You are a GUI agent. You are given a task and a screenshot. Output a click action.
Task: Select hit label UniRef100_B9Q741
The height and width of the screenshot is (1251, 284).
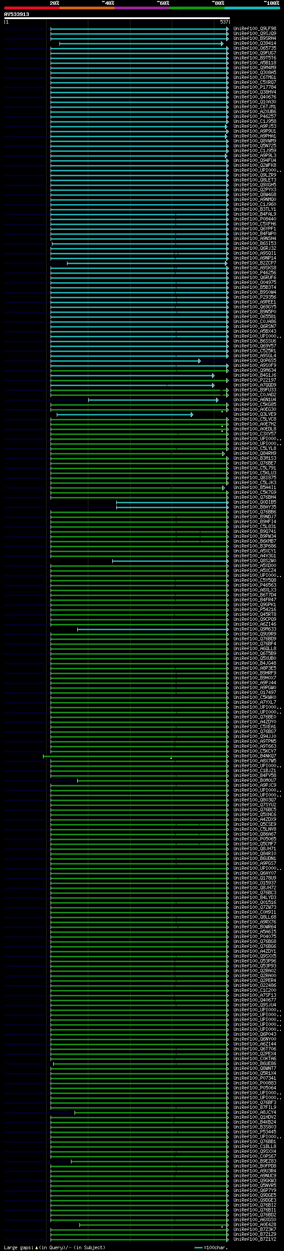(254, 532)
